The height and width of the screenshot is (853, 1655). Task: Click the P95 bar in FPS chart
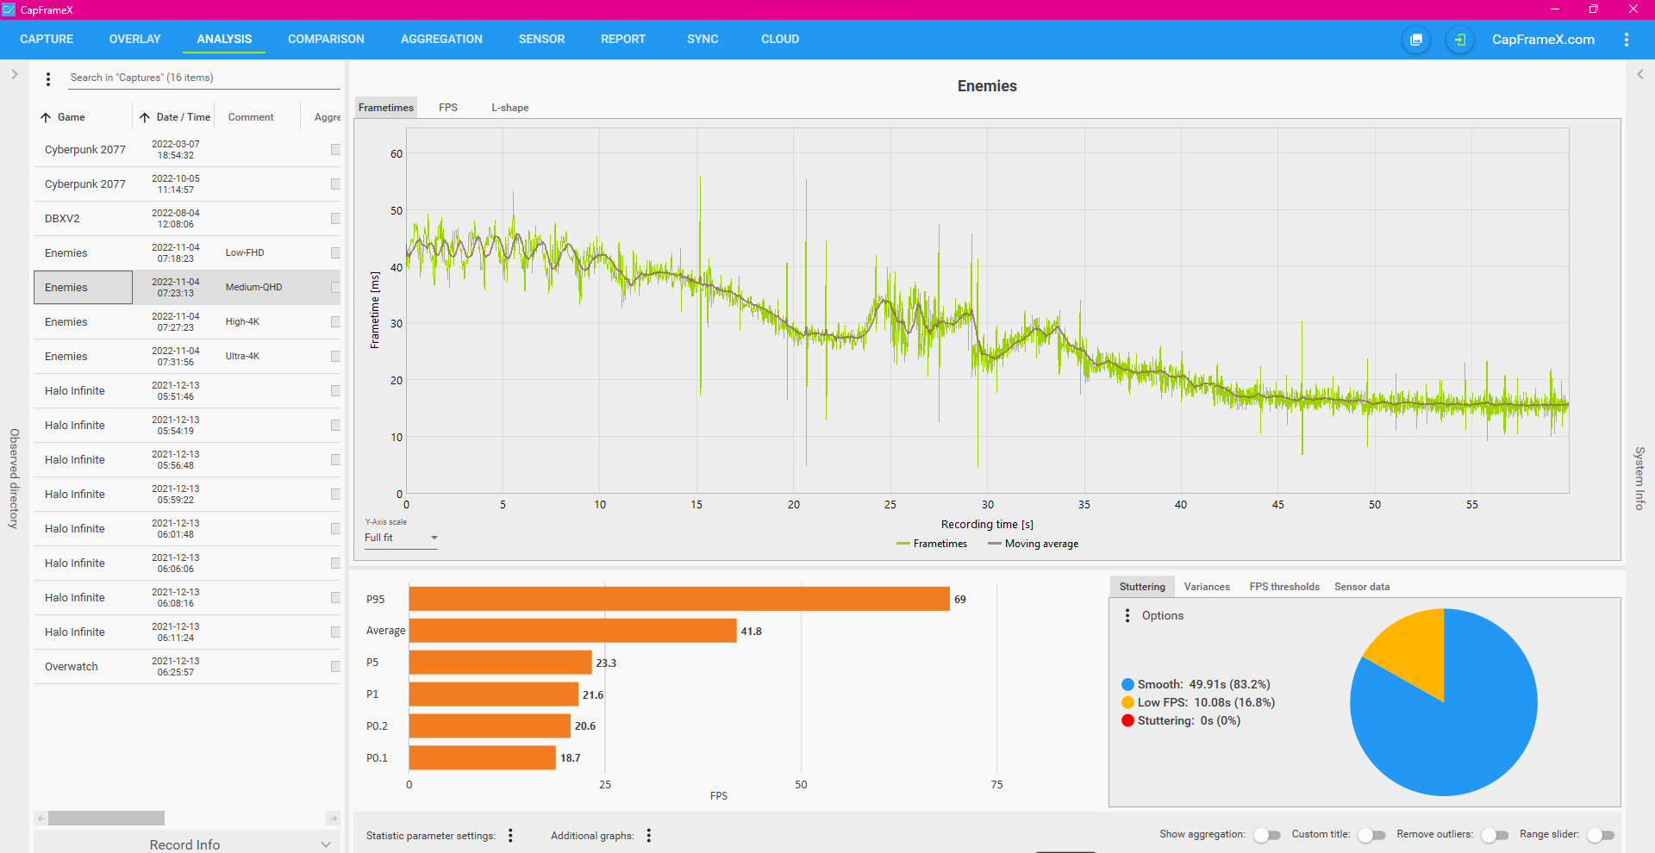(x=679, y=599)
